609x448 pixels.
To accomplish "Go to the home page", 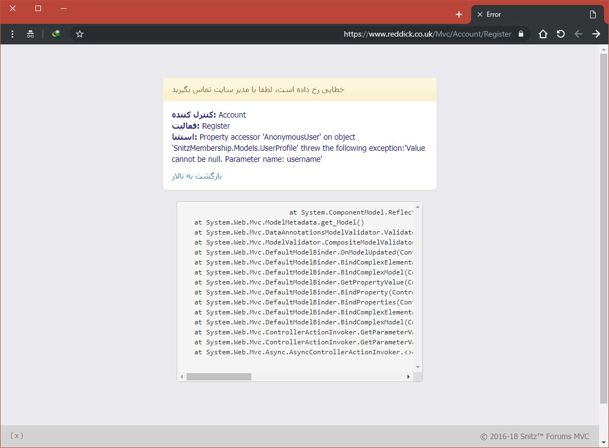I will coord(543,34).
